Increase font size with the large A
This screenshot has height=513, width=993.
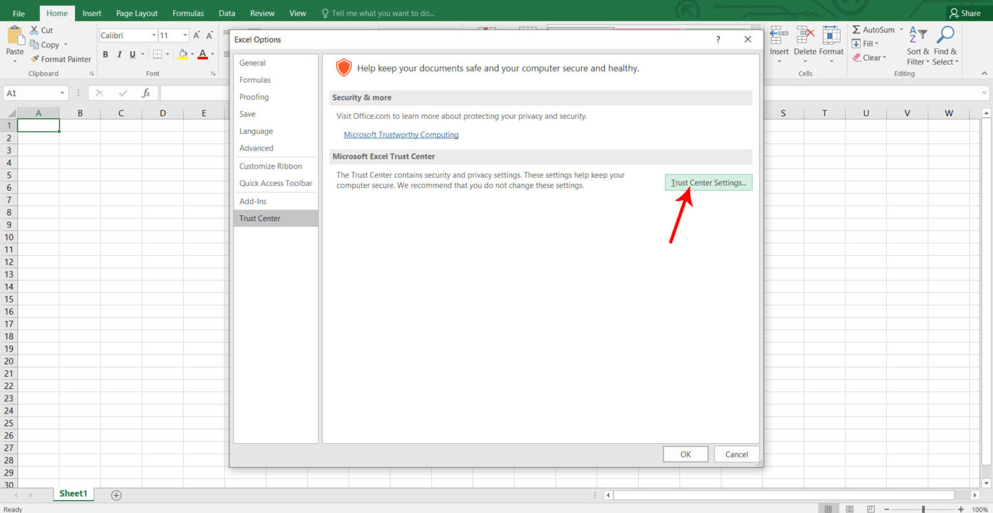(x=197, y=36)
